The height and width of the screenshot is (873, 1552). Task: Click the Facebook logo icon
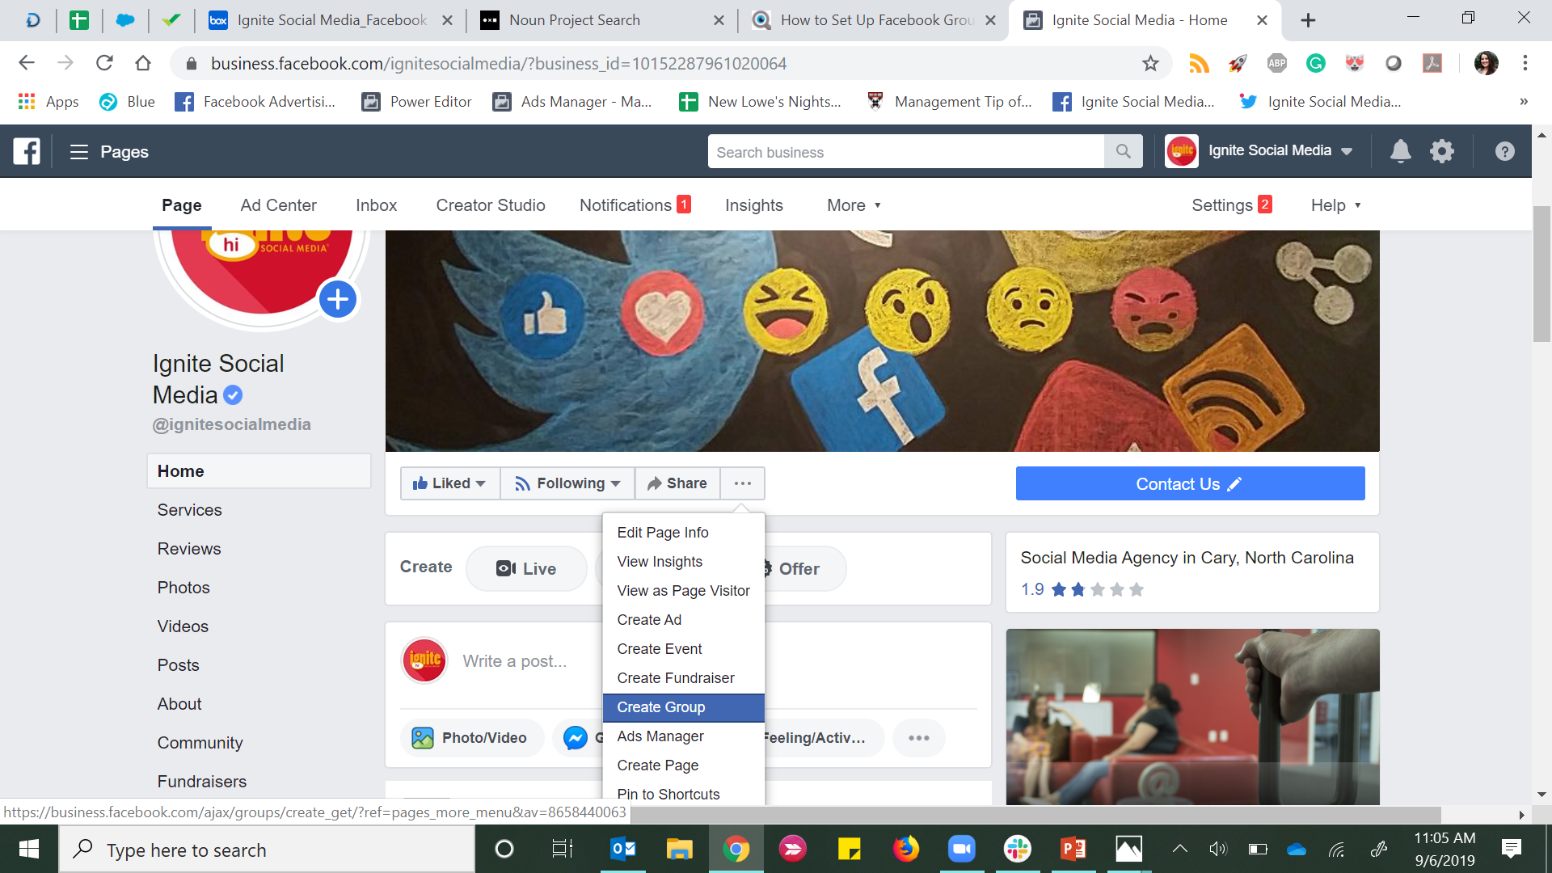(27, 151)
